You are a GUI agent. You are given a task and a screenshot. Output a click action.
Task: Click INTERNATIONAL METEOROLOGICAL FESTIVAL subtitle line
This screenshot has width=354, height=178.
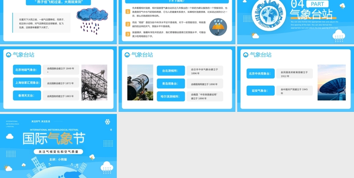tap(54, 130)
